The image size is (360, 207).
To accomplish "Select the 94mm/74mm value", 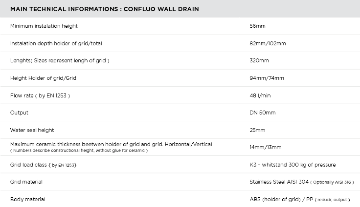I will click(267, 78).
